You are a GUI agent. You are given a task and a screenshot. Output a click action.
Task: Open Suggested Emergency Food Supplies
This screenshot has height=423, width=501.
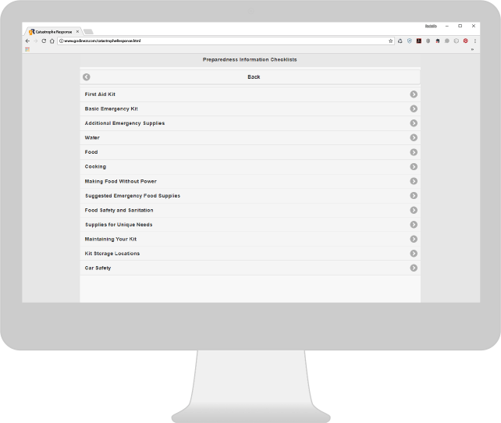coord(250,196)
